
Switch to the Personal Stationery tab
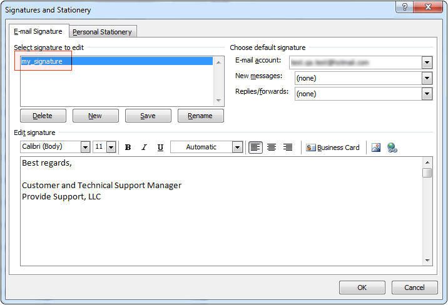(103, 32)
